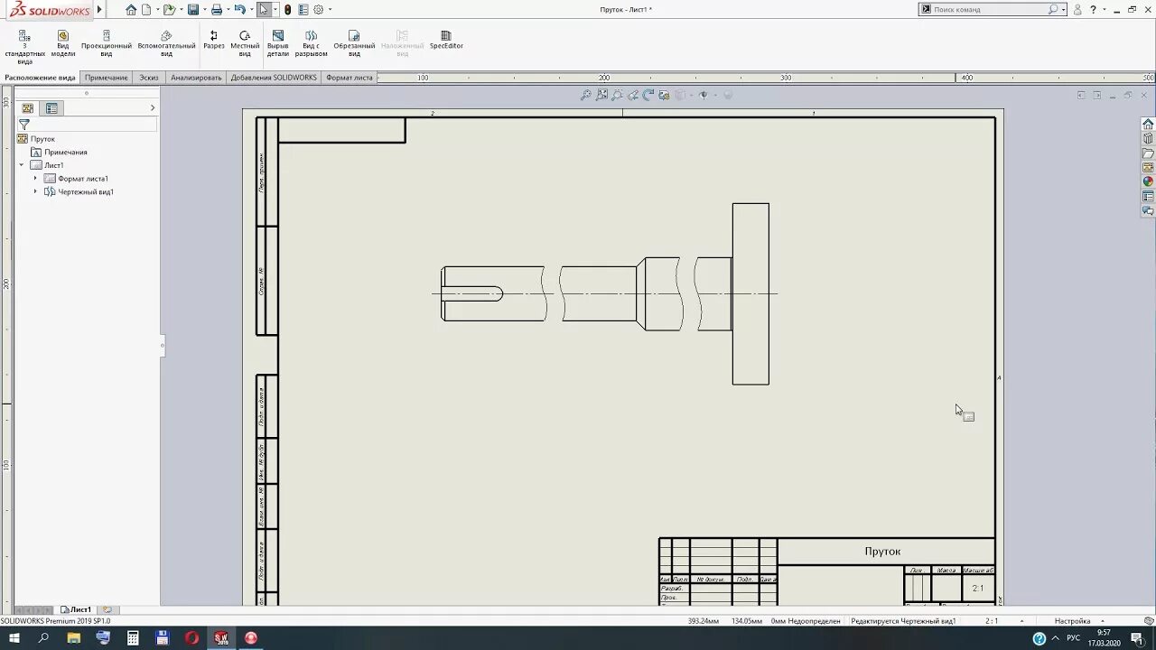Open Design Library in task pane
The image size is (1156, 650).
point(1148,139)
